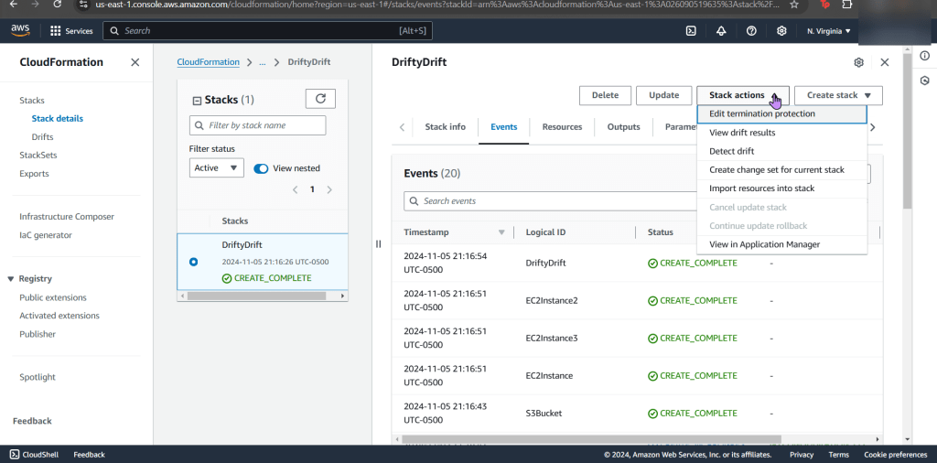Open the notifications bell
Image resolution: width=937 pixels, height=463 pixels.
coord(721,31)
